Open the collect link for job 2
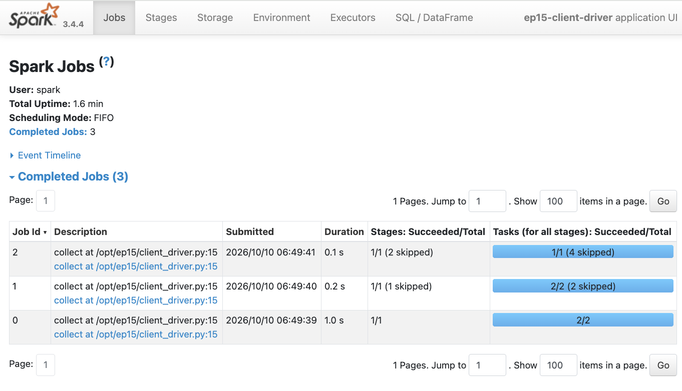Viewport: 682px width, 391px height. point(136,266)
